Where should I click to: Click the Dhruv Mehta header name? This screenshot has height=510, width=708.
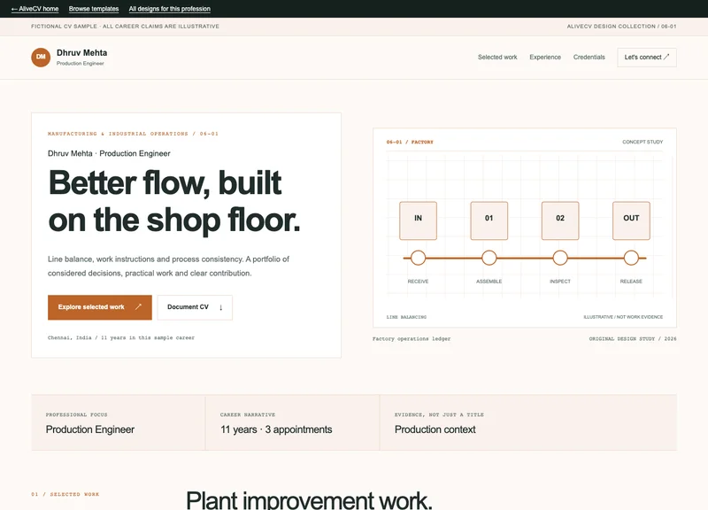point(81,53)
